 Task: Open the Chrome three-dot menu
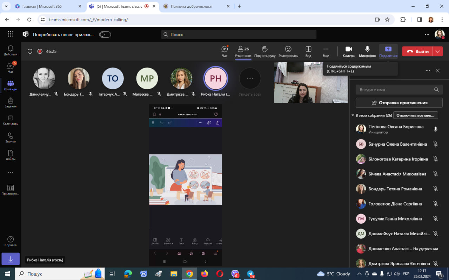pos(442,20)
